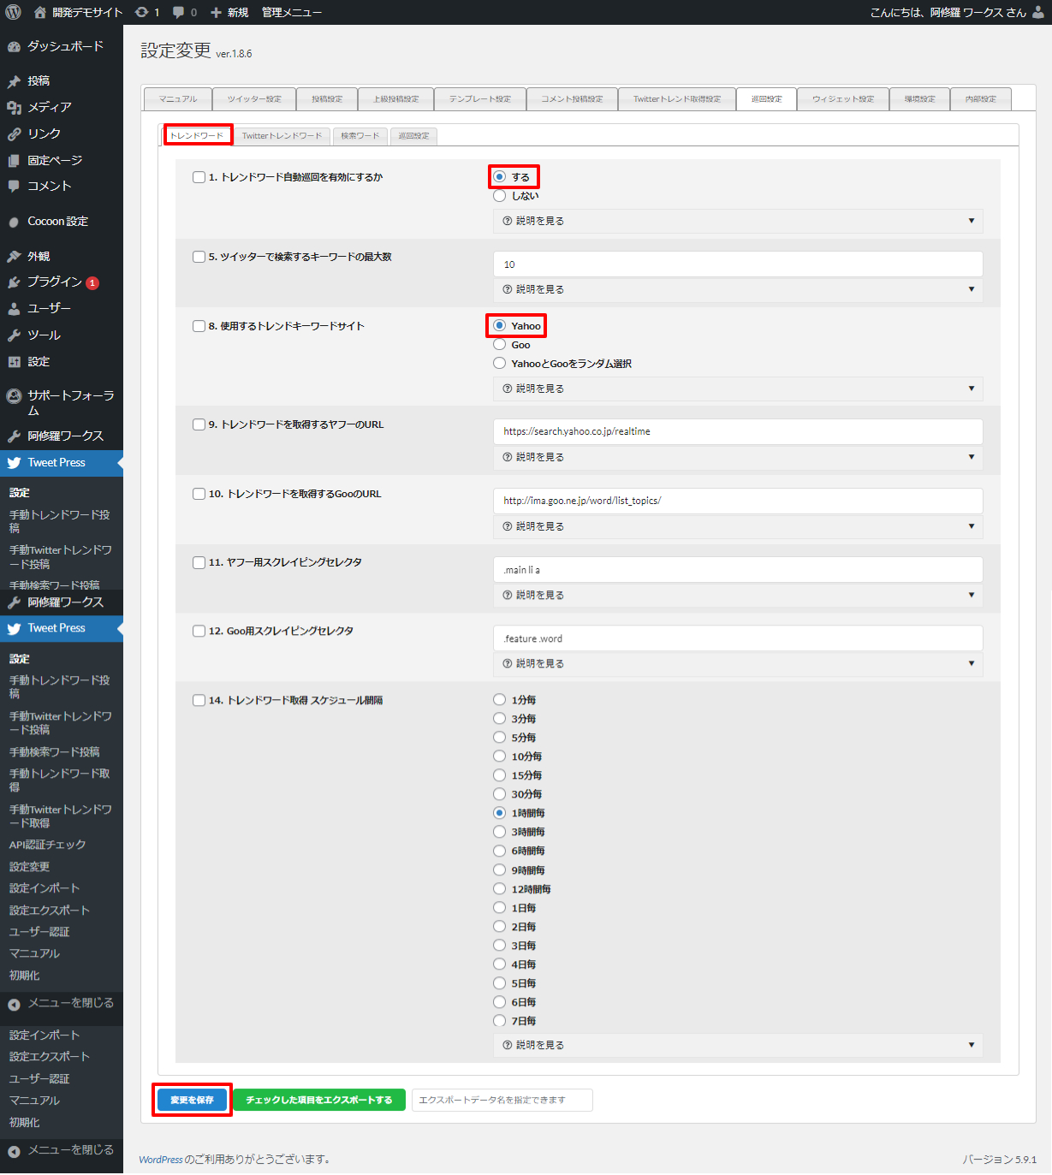Expand 説明を見る under item 1

pyautogui.click(x=738, y=221)
